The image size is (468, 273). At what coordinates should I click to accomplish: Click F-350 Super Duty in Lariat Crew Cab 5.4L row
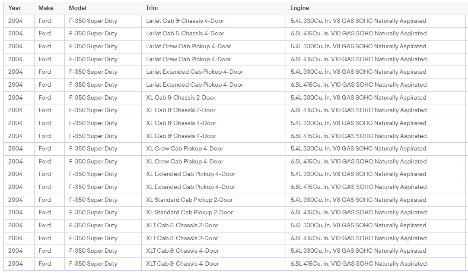click(93, 46)
